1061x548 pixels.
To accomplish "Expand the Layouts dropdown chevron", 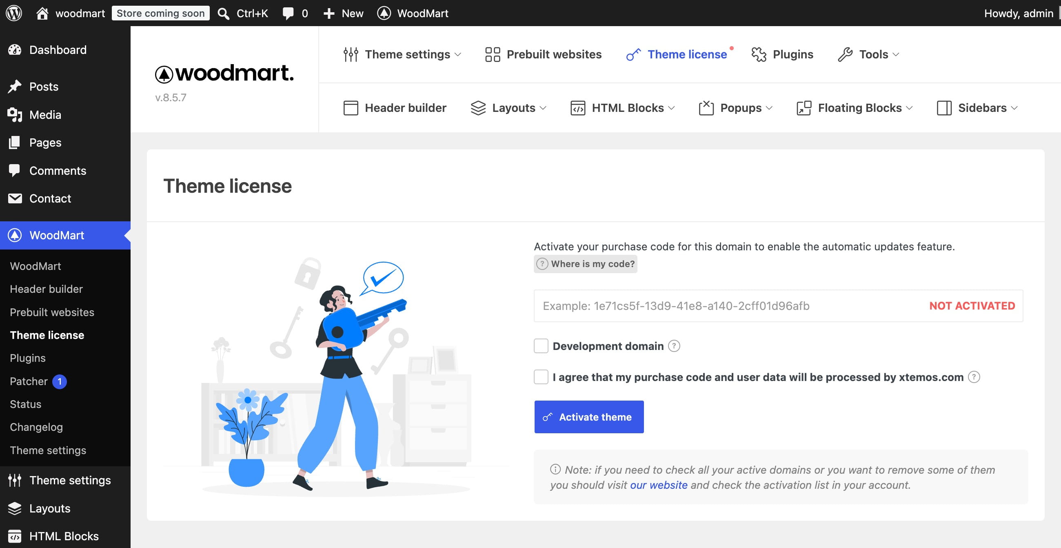I will [x=543, y=108].
